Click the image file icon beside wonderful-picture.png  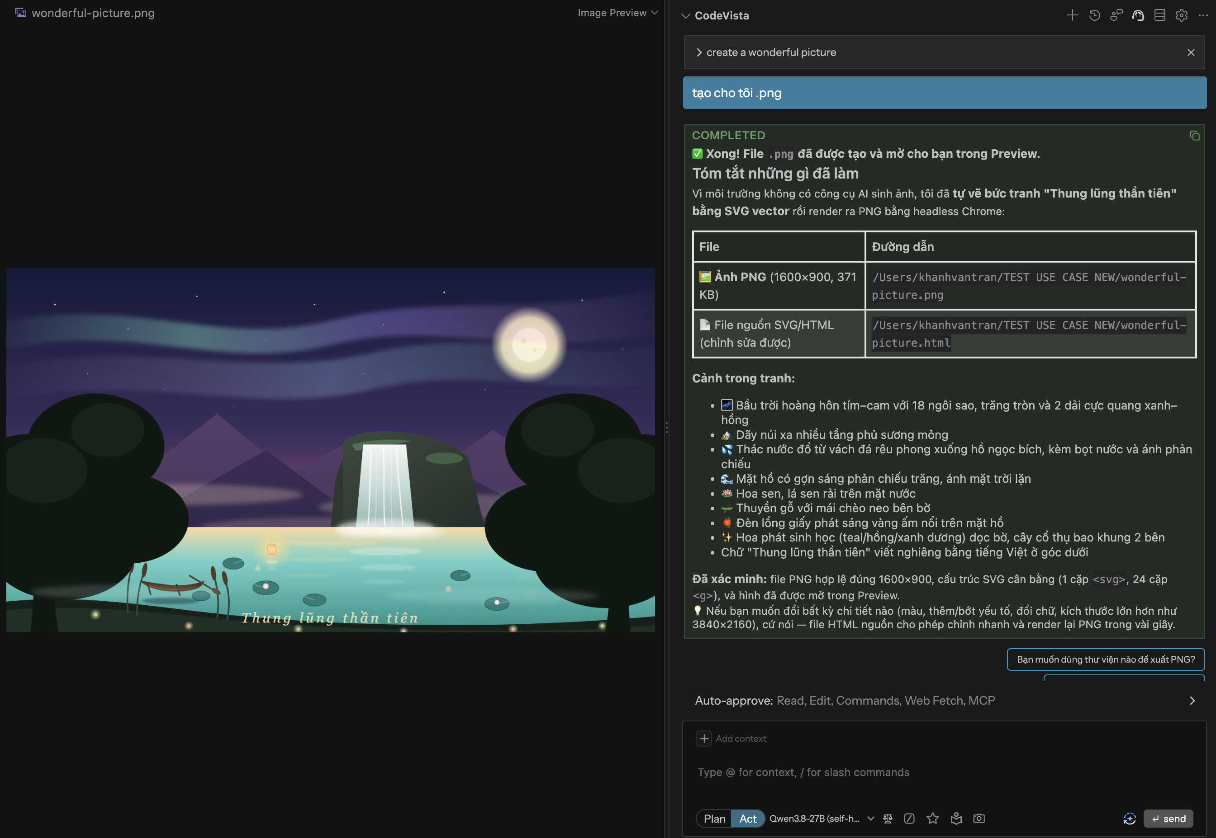(x=20, y=13)
